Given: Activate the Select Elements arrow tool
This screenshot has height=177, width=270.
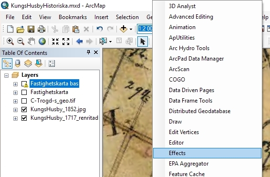Looking at the screenshot, I should point(143,42).
